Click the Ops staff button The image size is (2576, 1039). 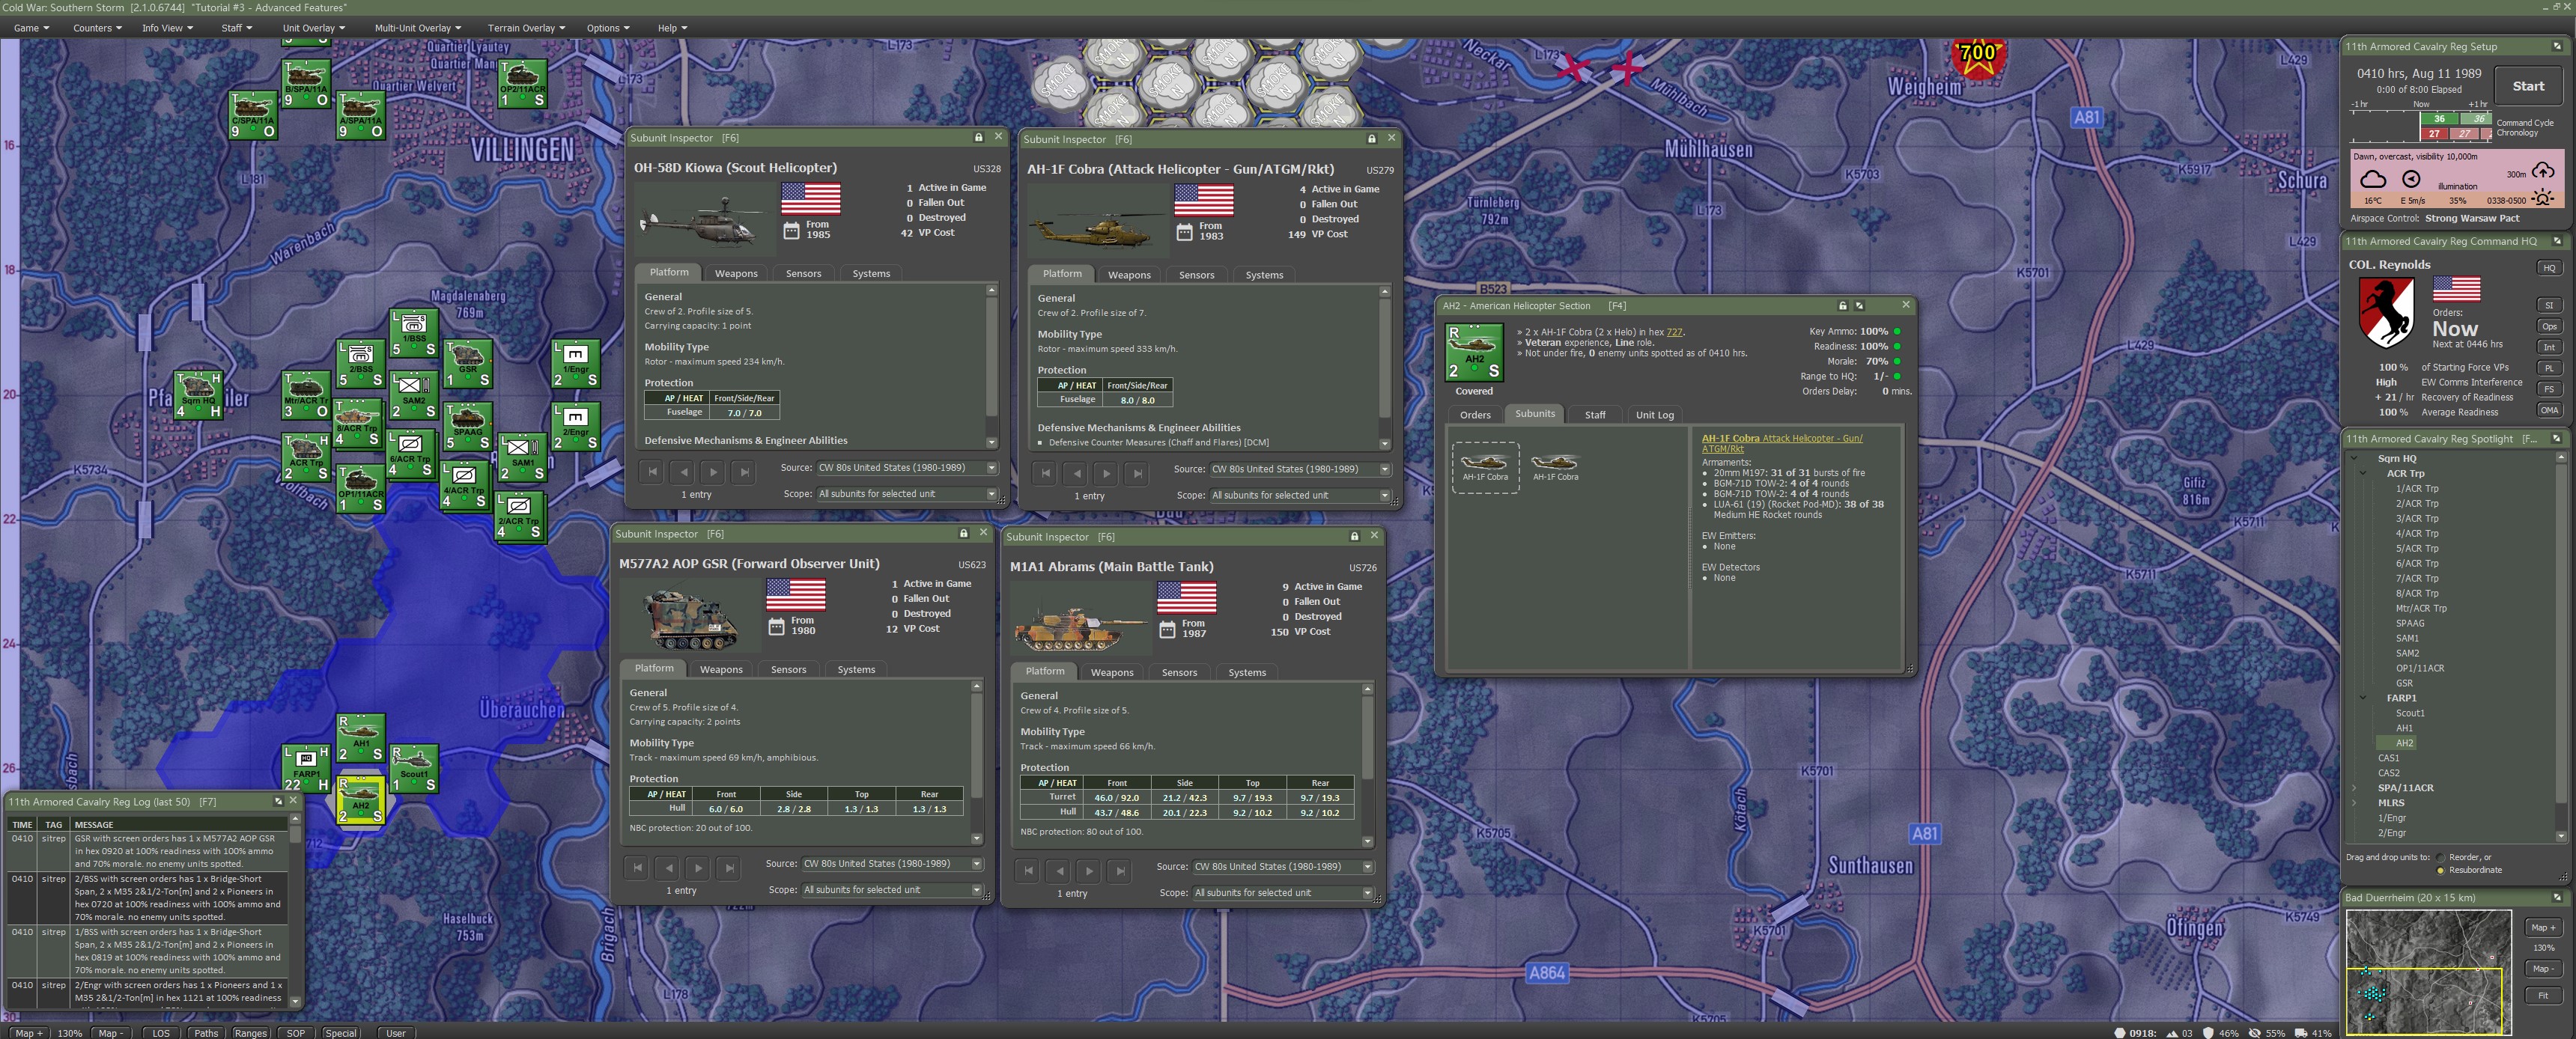tap(2549, 326)
